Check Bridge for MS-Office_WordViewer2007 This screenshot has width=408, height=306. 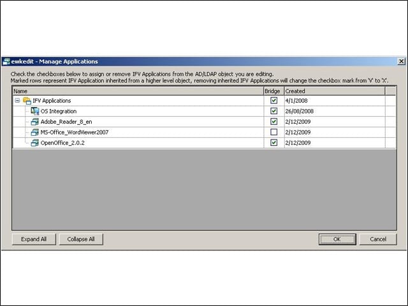pyautogui.click(x=273, y=132)
